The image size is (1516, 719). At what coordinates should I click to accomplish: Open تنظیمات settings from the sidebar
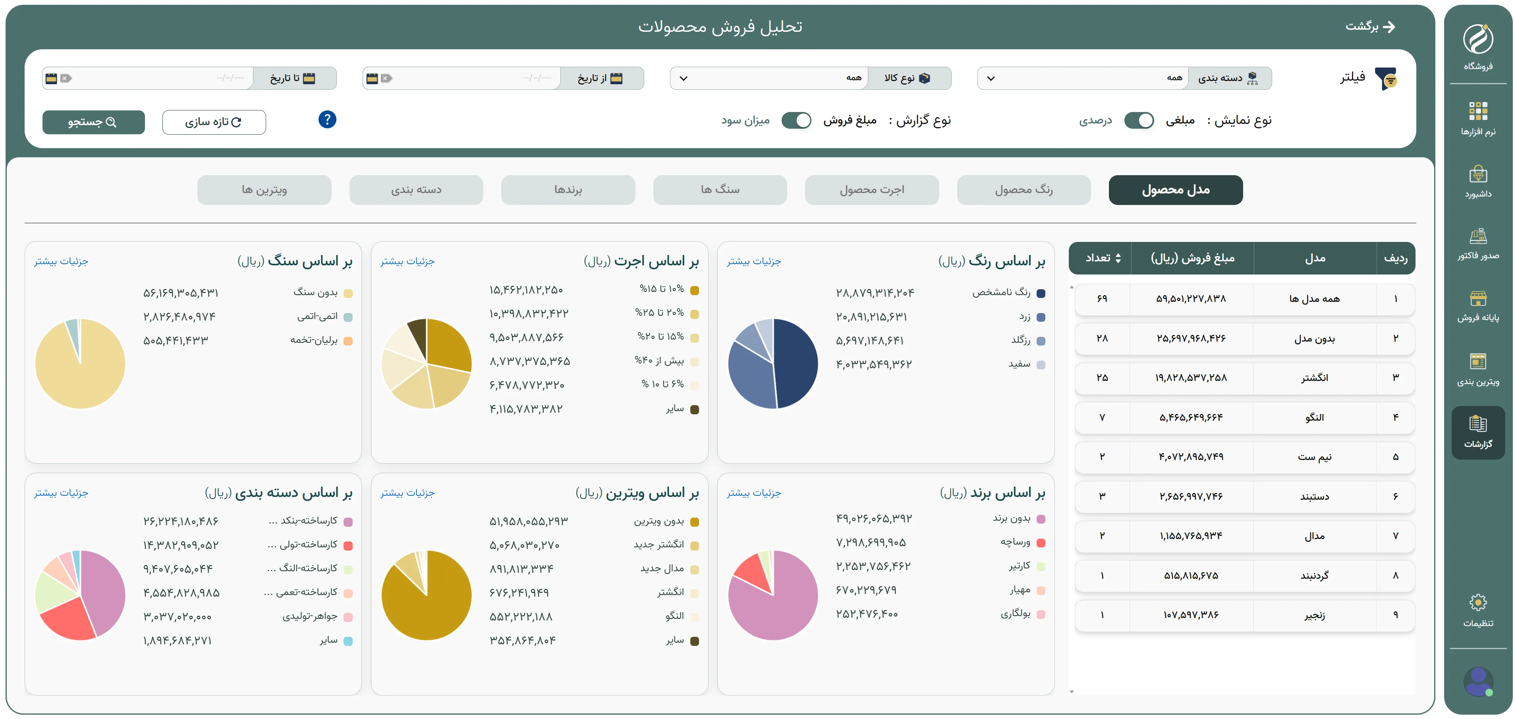coord(1479,609)
